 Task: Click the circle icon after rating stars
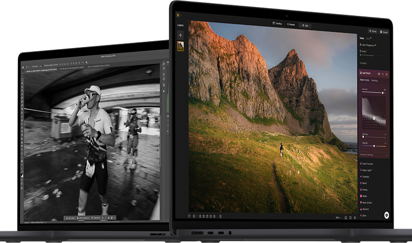[x=220, y=216]
